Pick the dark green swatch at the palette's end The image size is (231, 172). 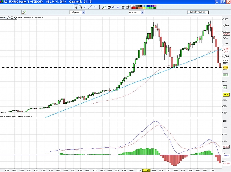[x=155, y=8]
